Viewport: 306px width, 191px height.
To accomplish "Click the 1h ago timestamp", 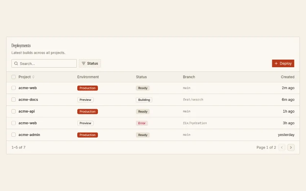I will pos(289,111).
